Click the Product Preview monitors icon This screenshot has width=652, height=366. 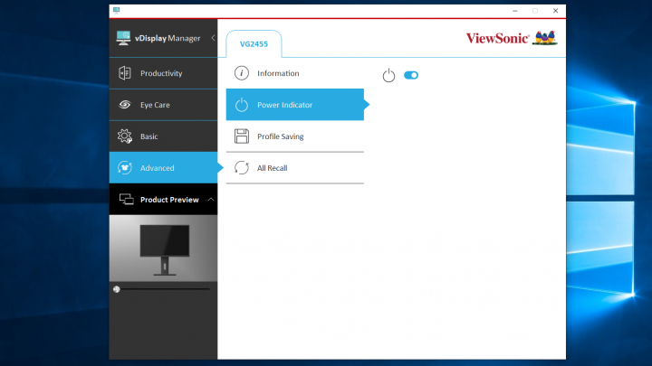coord(127,199)
